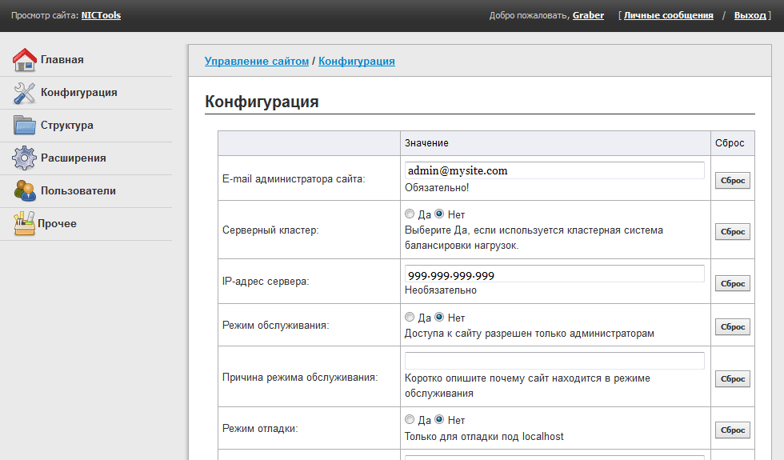Select Да for Режим отладки
784x460 pixels.
point(410,419)
